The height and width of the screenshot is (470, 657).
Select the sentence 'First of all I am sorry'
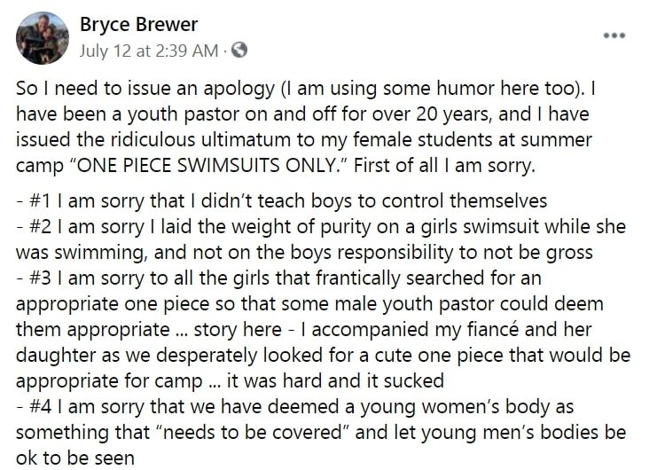tap(444, 166)
